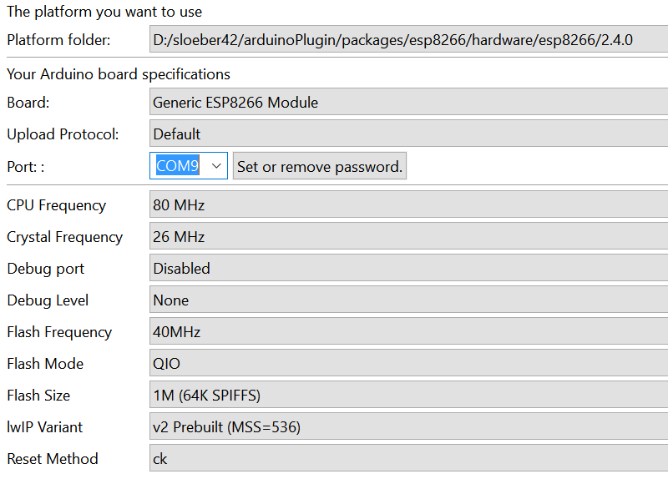
Task: Open the Debug port dropdown showing Disabled
Action: click(x=405, y=268)
